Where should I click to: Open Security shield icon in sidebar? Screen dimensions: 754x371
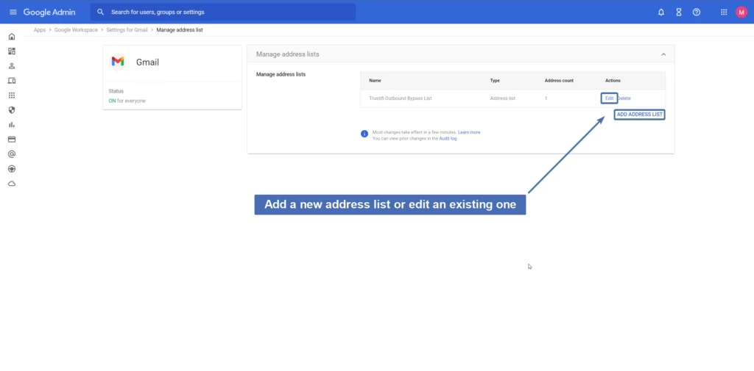(12, 110)
